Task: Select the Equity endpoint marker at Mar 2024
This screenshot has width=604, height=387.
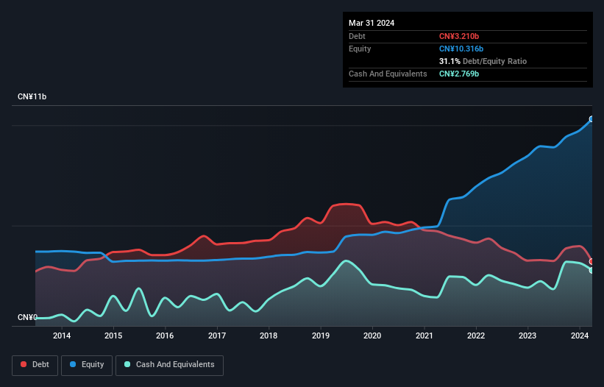Action: click(591, 119)
